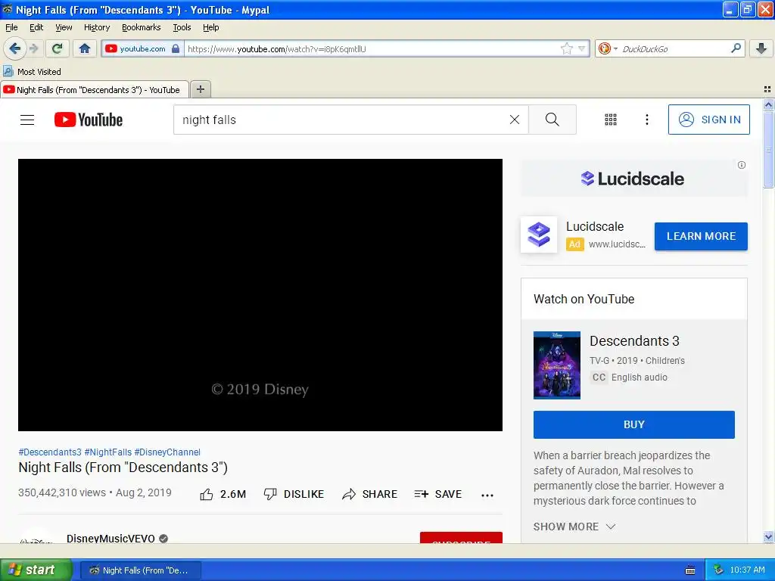Open the Windows start menu
The image size is (775, 581).
point(36,570)
